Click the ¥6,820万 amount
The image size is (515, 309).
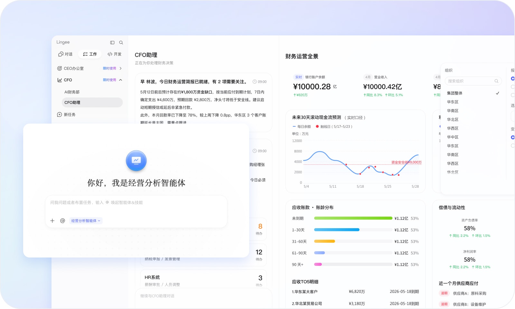(x=357, y=292)
